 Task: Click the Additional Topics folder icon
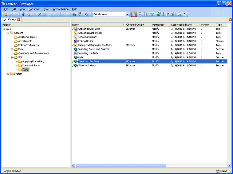(16, 37)
